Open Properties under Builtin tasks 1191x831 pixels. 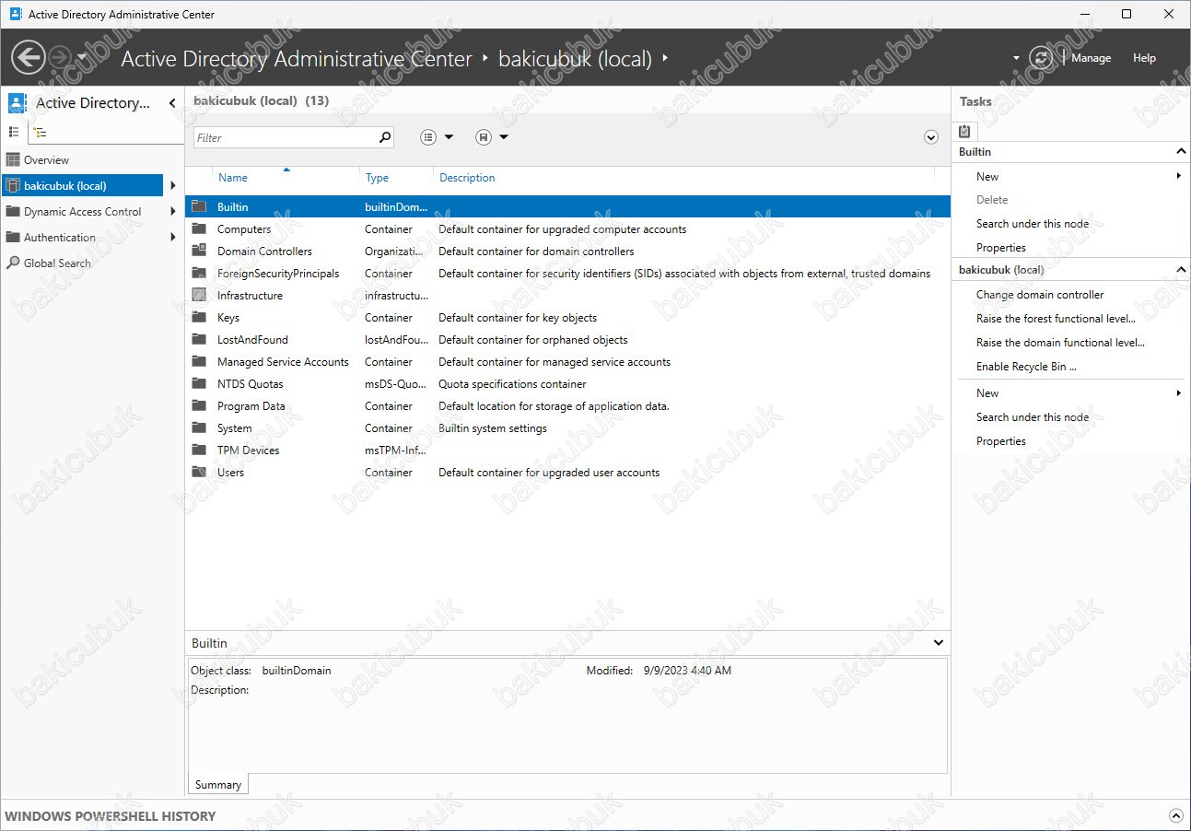coord(1001,248)
